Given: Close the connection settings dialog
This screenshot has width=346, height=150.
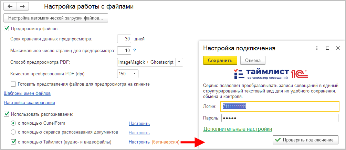Looking at the screenshot, I should pos(338,48).
